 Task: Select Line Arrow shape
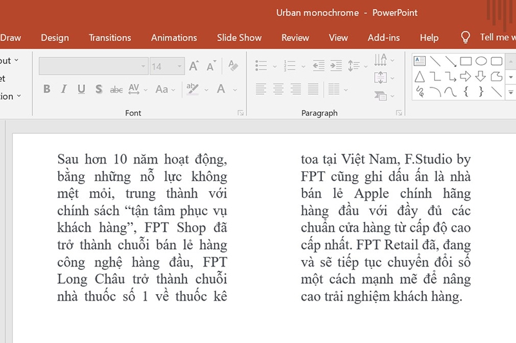[450, 61]
